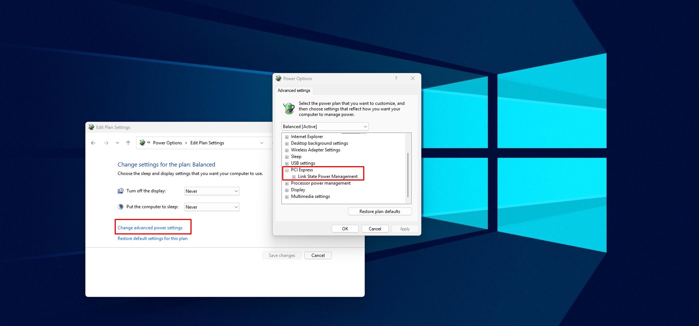The height and width of the screenshot is (326, 699).
Task: Open the Balanced [Active] plan dropdown
Action: click(x=325, y=127)
